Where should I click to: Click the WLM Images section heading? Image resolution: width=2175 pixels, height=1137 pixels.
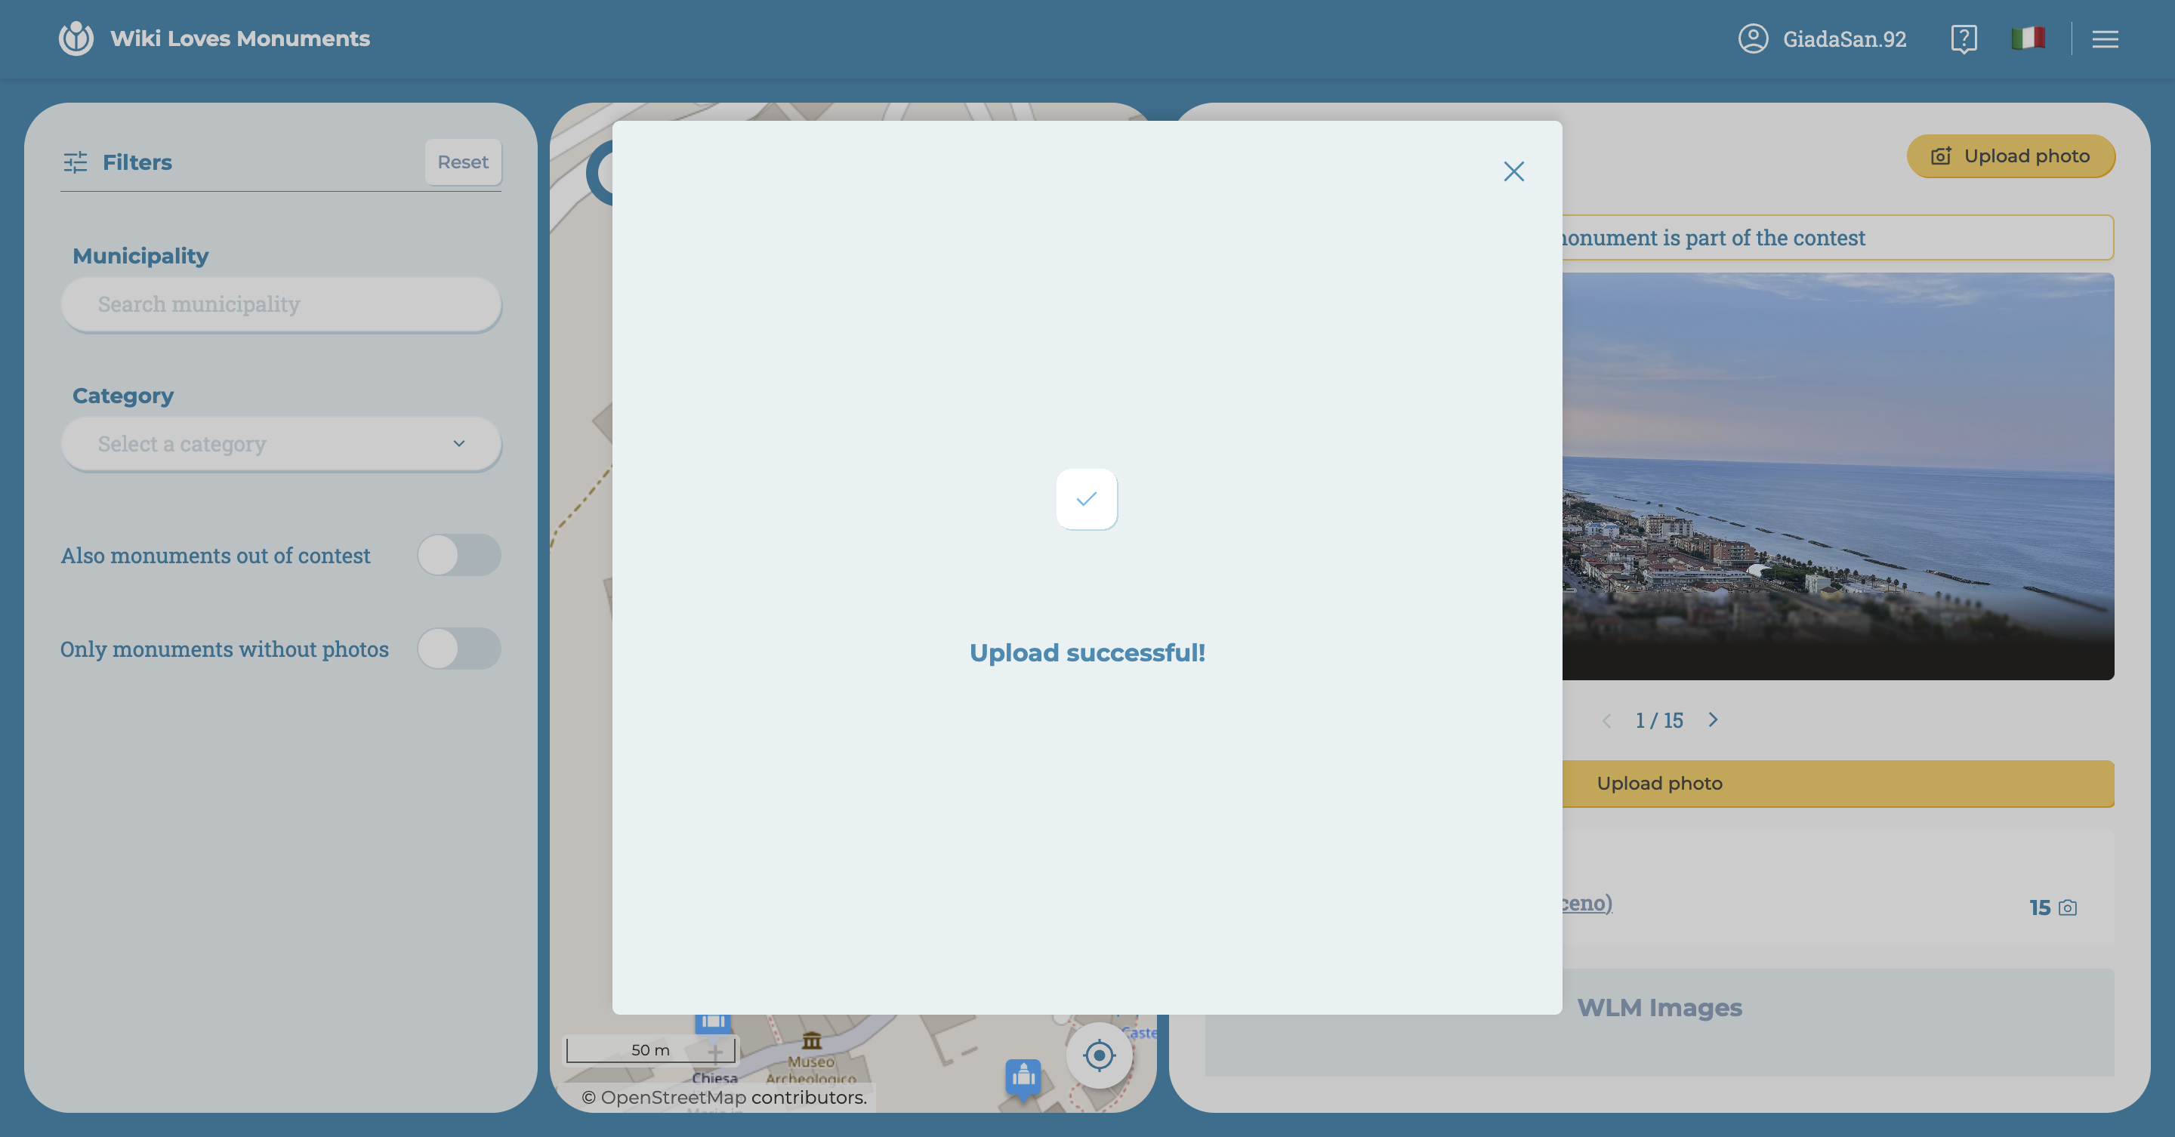coord(1660,1006)
